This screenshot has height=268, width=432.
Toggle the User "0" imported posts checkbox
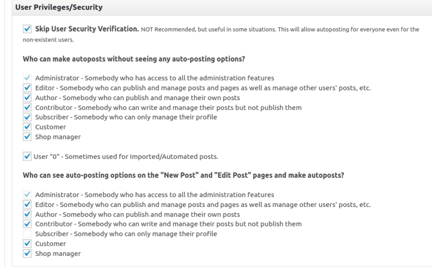tap(28, 156)
